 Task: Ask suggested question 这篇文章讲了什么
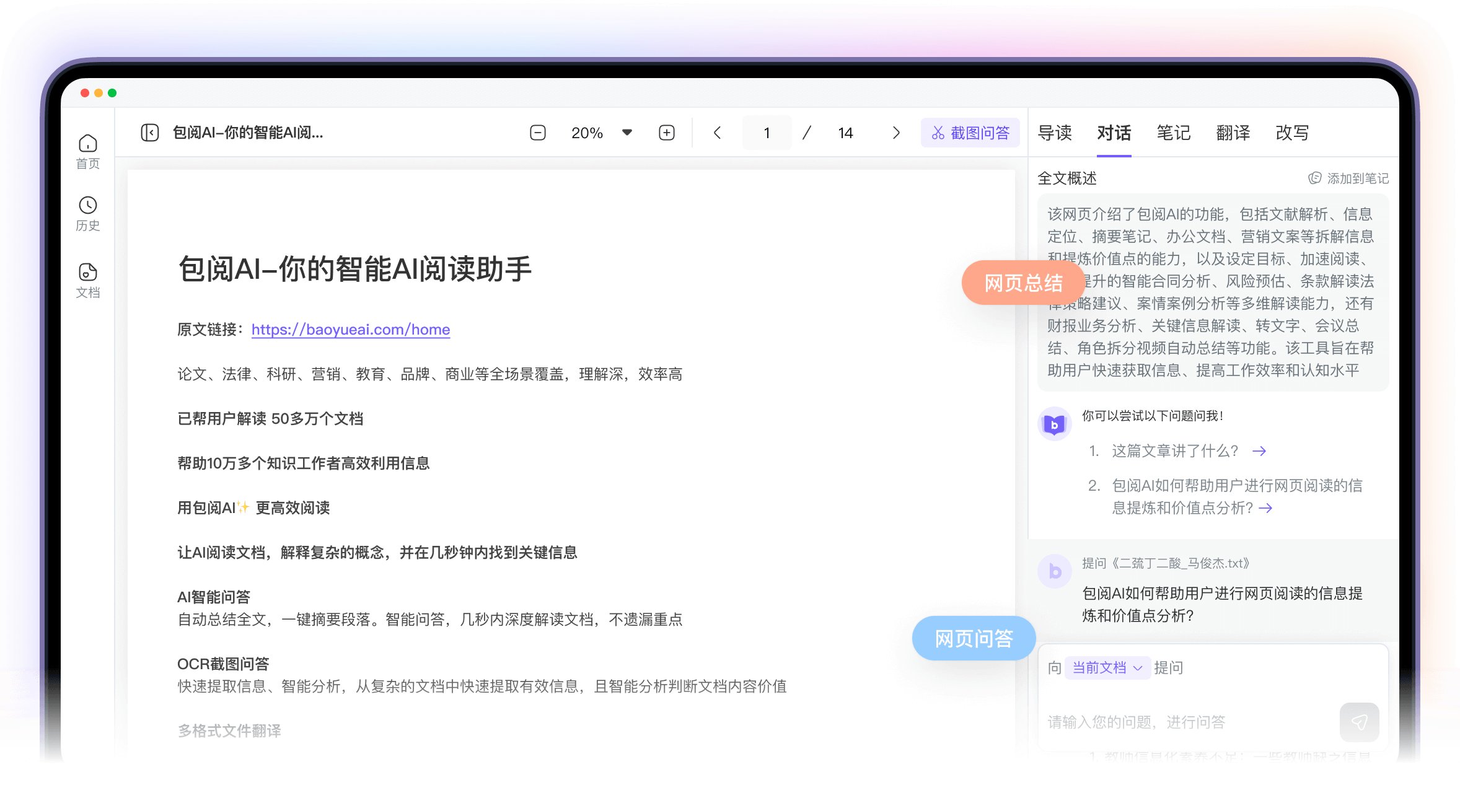pyautogui.click(x=1173, y=451)
